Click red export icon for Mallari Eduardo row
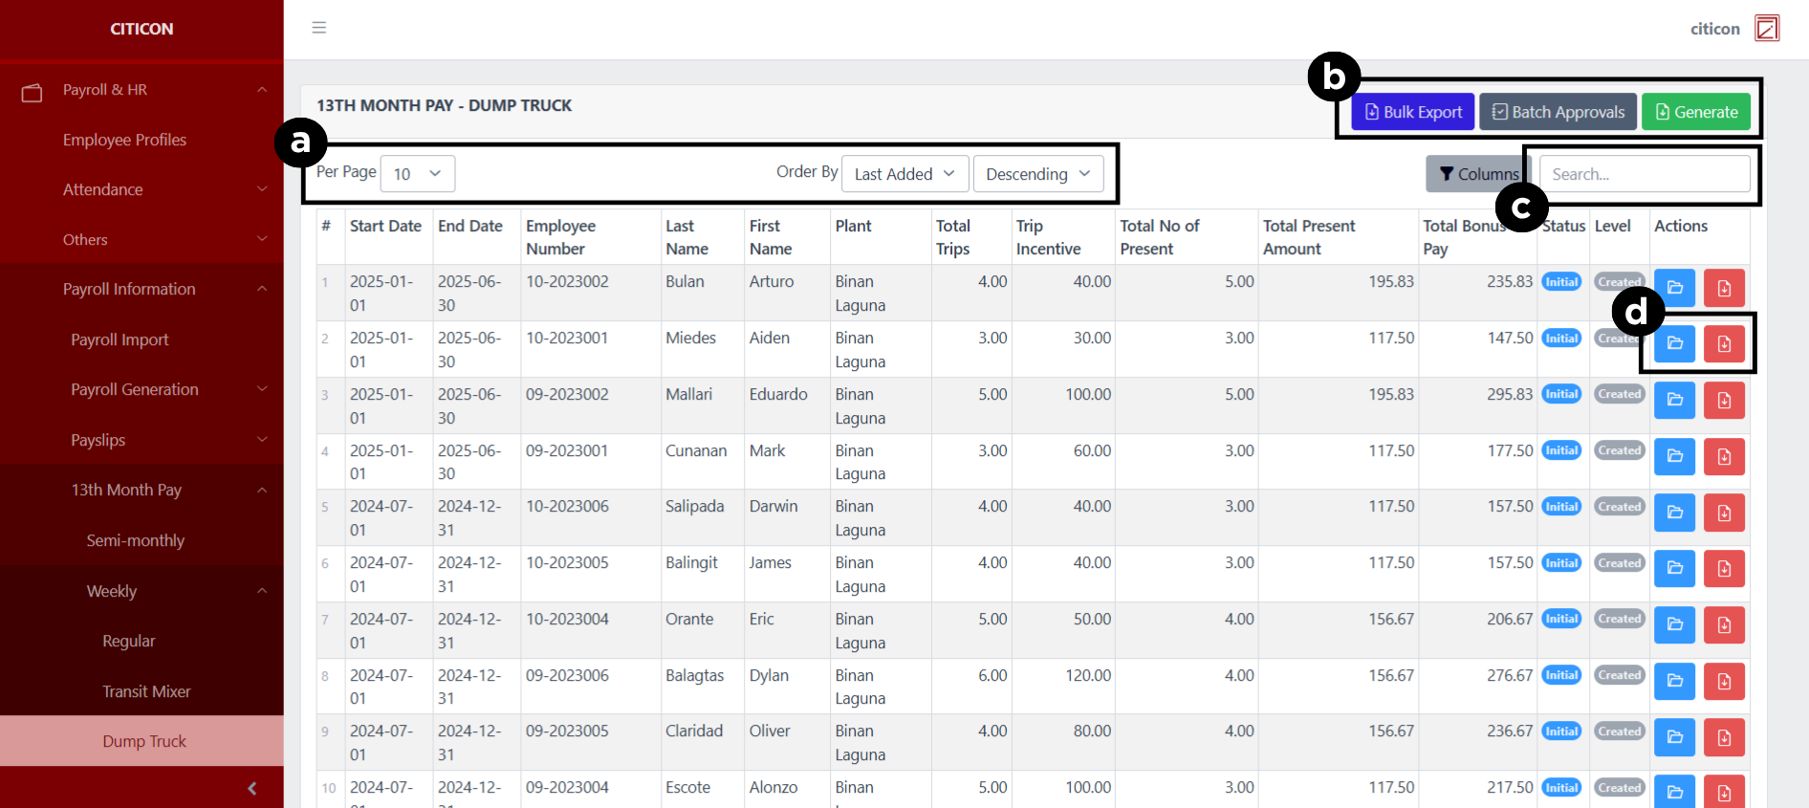The width and height of the screenshot is (1809, 808). coord(1724,401)
